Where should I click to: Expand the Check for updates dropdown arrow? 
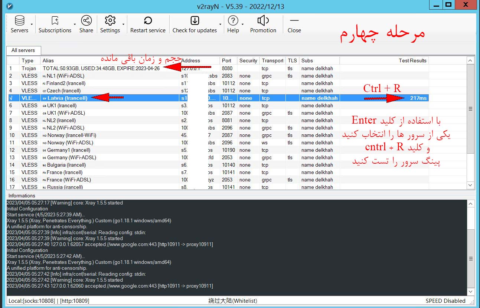point(220,24)
